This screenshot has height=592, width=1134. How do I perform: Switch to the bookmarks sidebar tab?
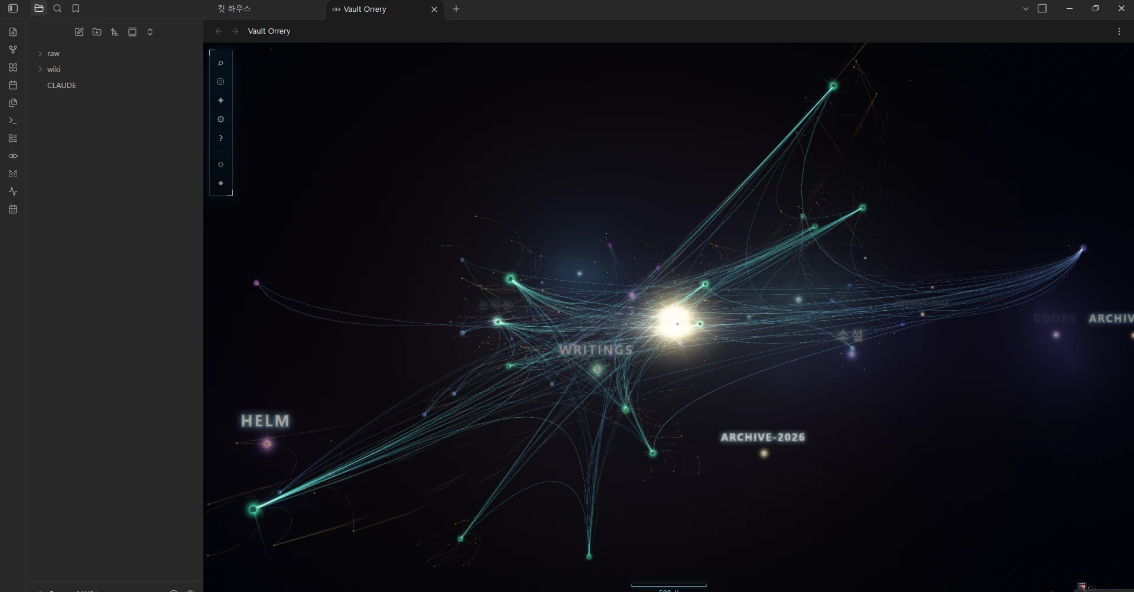tap(76, 8)
